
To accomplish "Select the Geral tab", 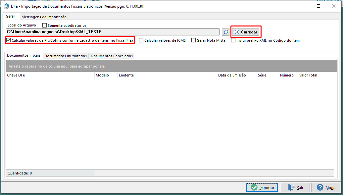I will click(x=10, y=17).
